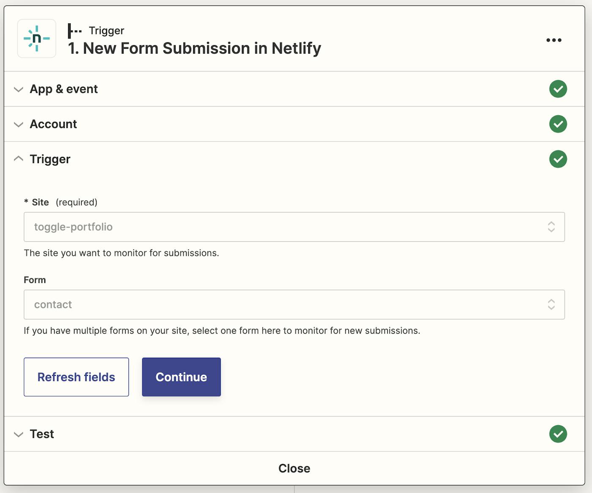
Task: Click the Form dropdown up-down arrows
Action: tap(551, 304)
